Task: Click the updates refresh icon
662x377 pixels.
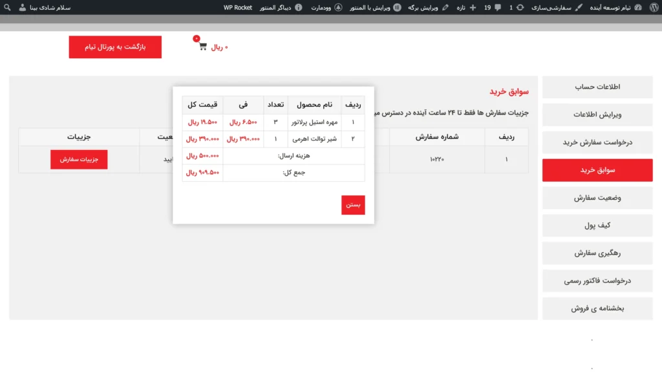Action: pyautogui.click(x=520, y=7)
